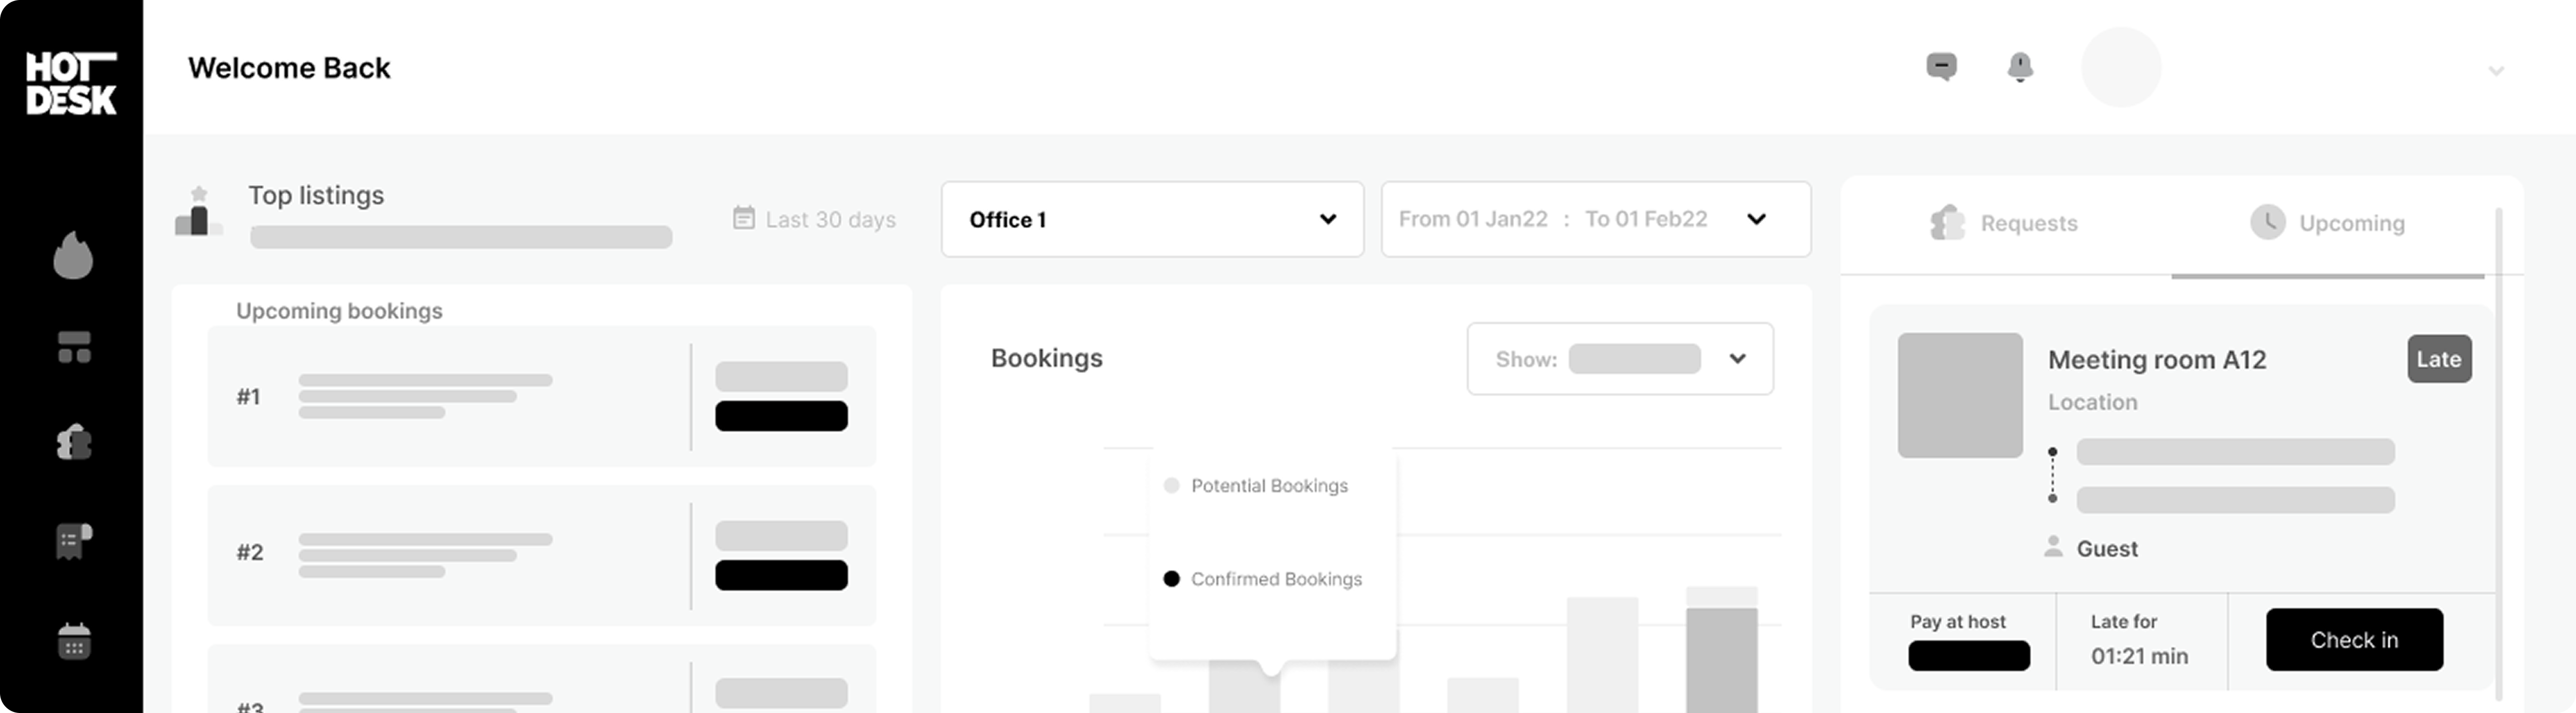Expand the account menu chevron in header
Viewport: 2576px width, 713px height.
coord(2496,70)
